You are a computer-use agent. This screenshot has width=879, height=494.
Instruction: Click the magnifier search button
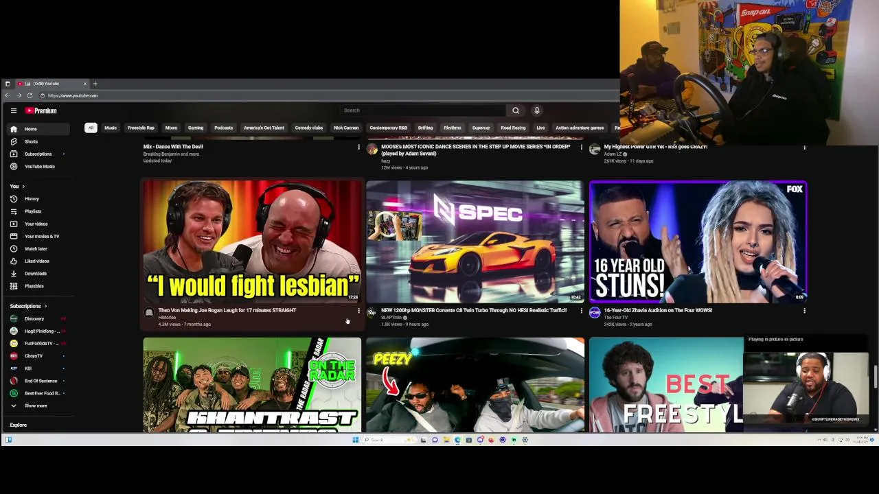coord(516,110)
